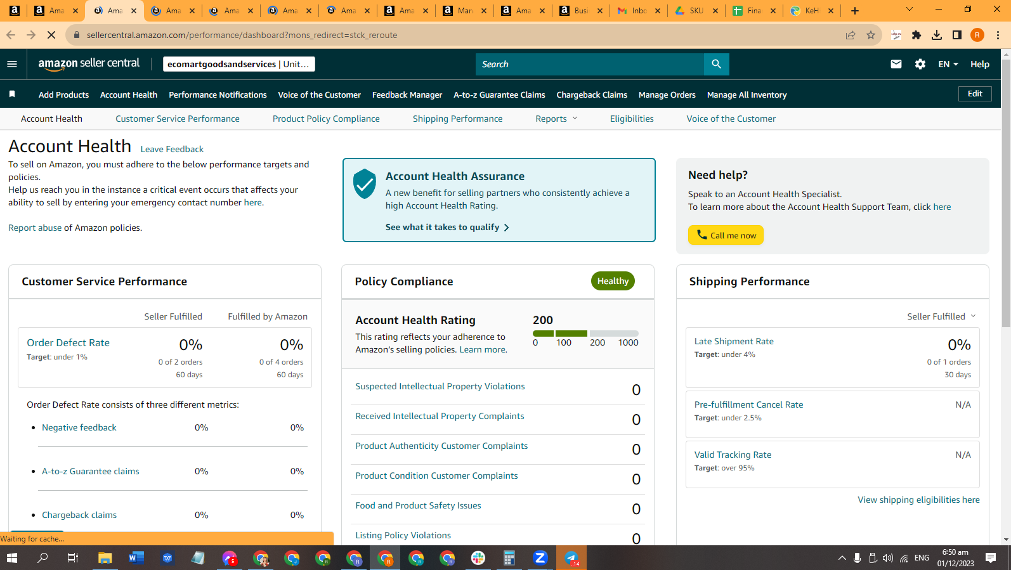The width and height of the screenshot is (1011, 570).
Task: Open the ecomartgoodsandservices account switcher
Action: tap(238, 64)
